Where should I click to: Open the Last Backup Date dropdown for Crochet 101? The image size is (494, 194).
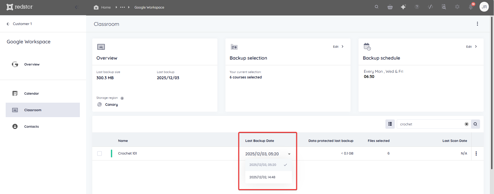pos(268,154)
